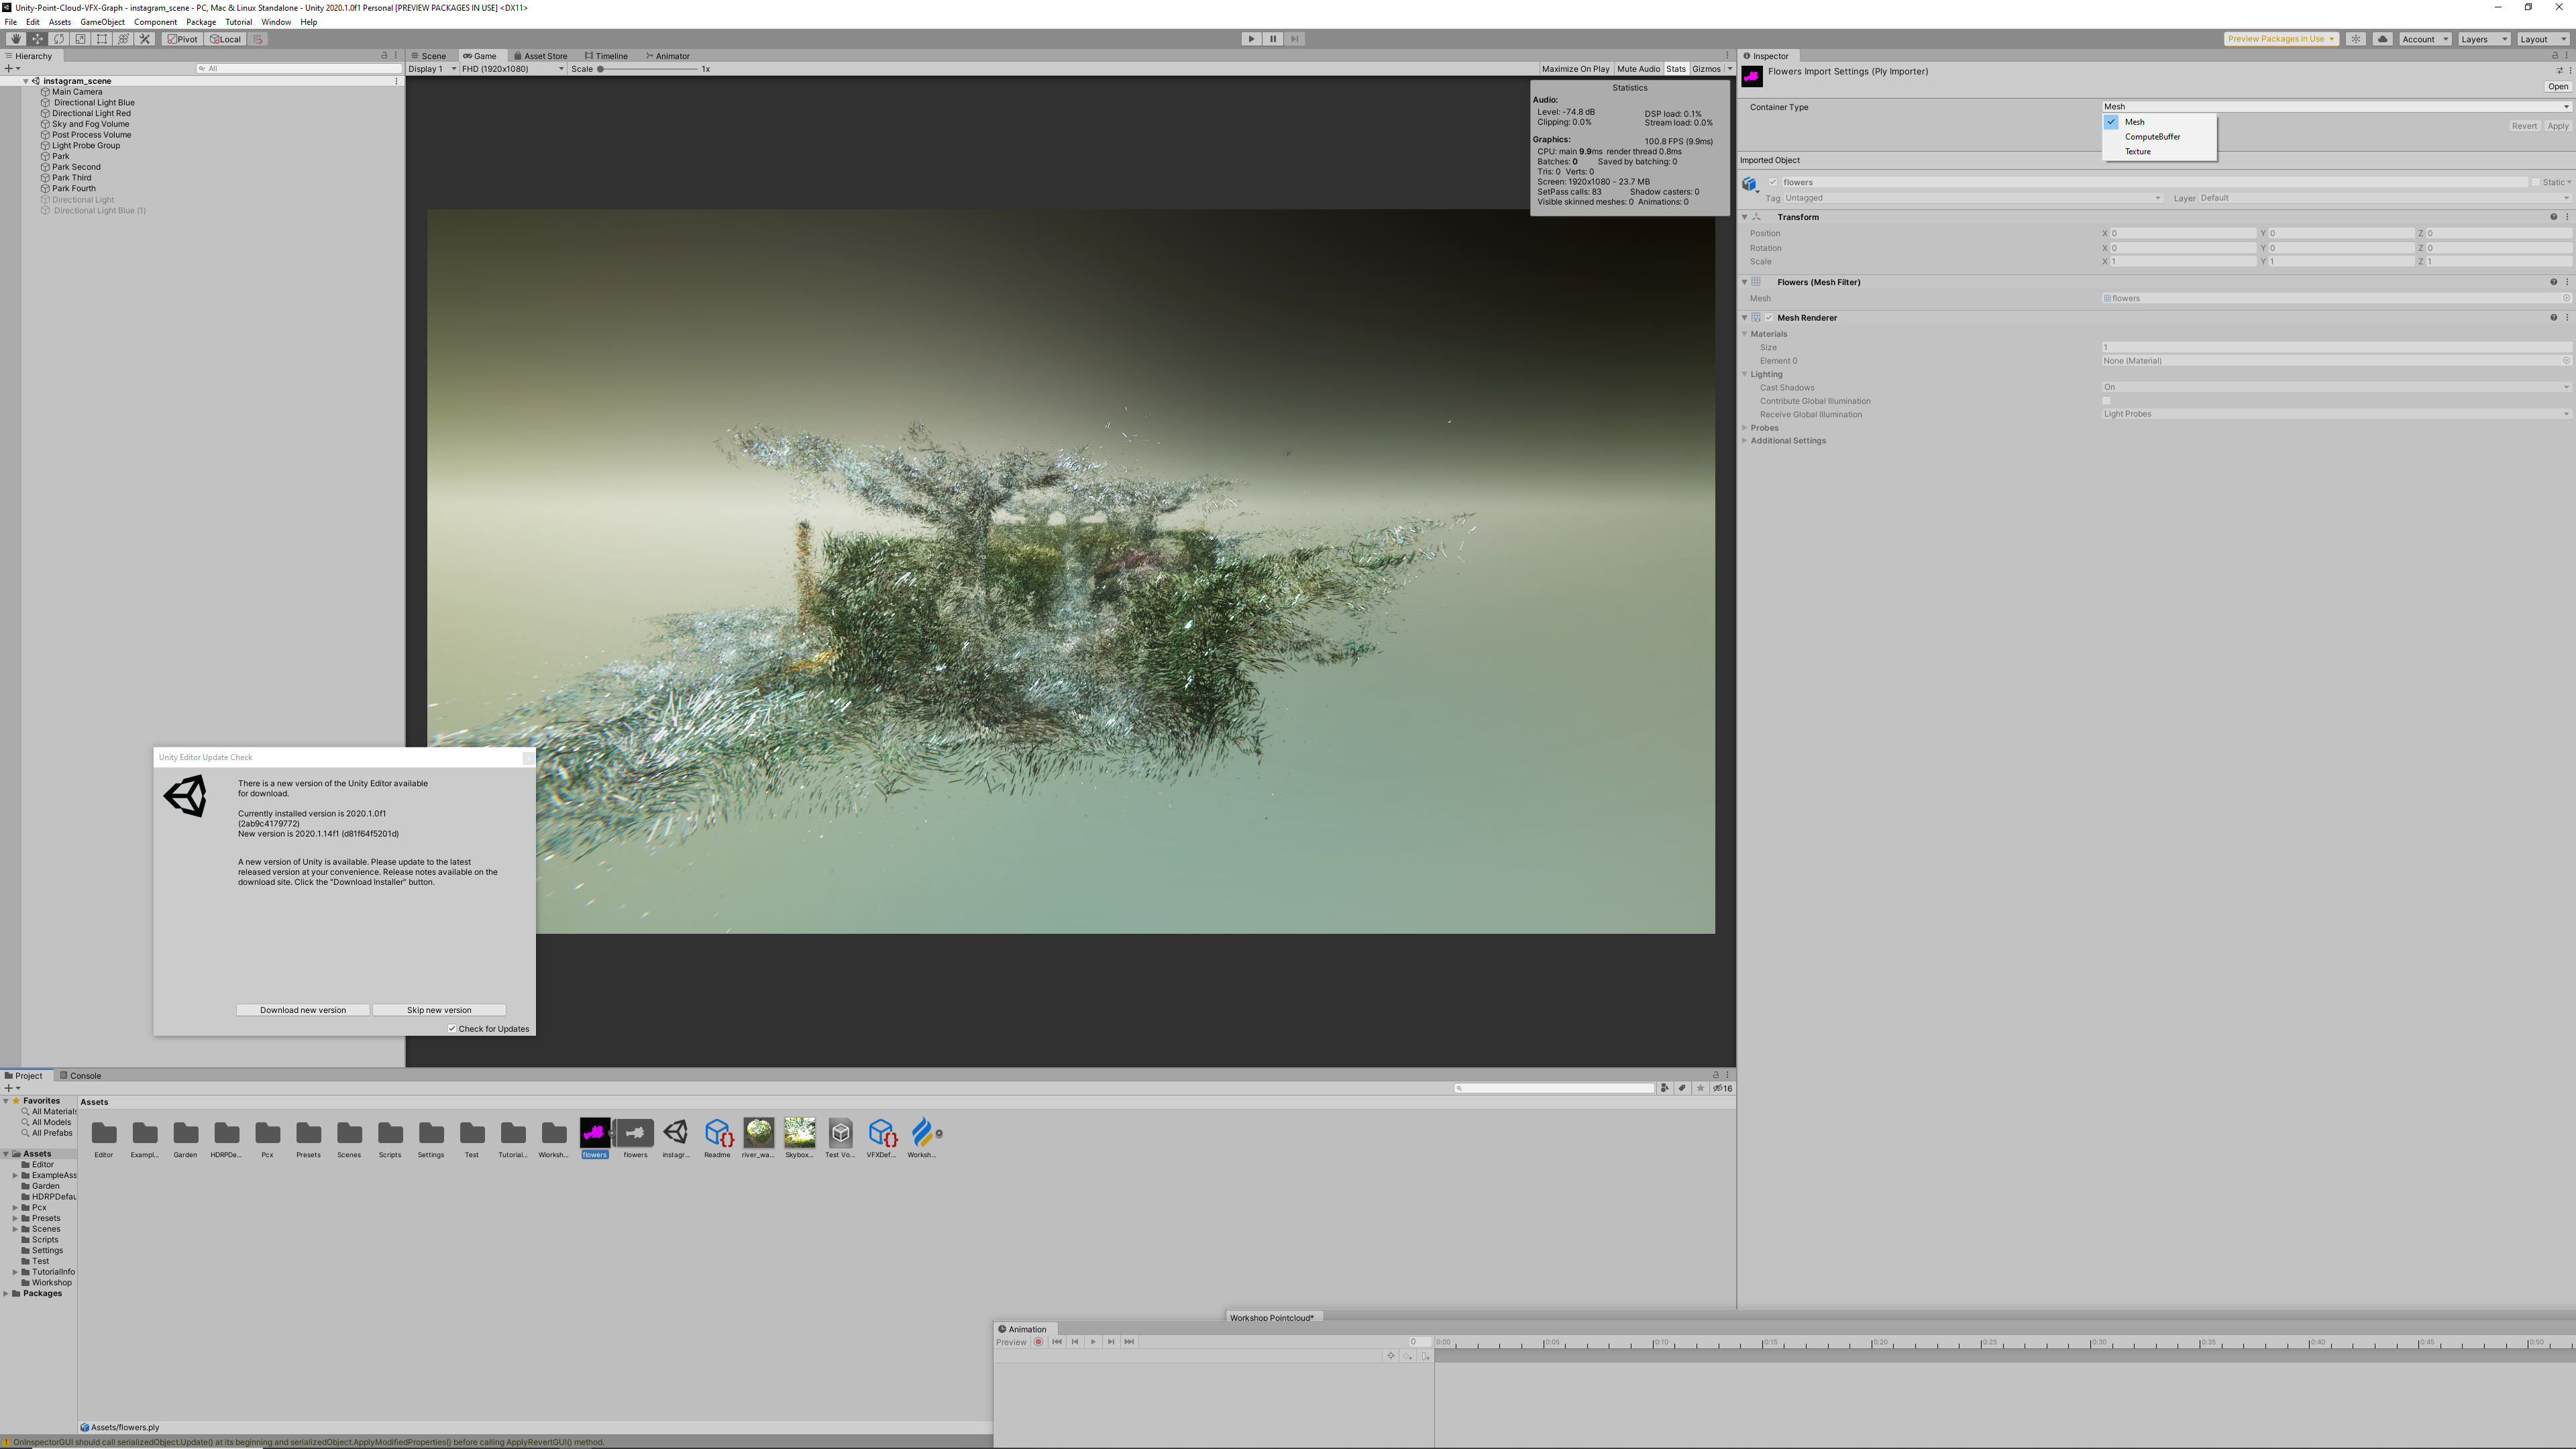The height and width of the screenshot is (1449, 2576).
Task: Lock the Hierarchy panel
Action: tap(384, 56)
